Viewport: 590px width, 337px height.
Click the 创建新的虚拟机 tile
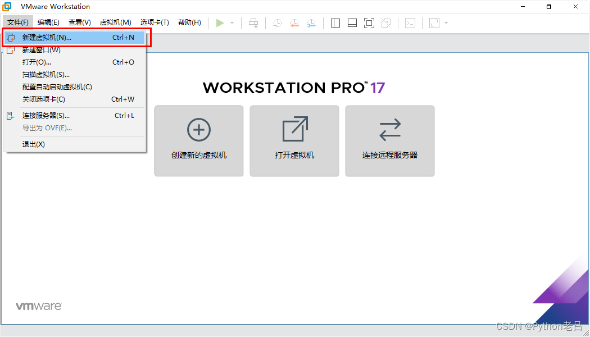point(199,141)
